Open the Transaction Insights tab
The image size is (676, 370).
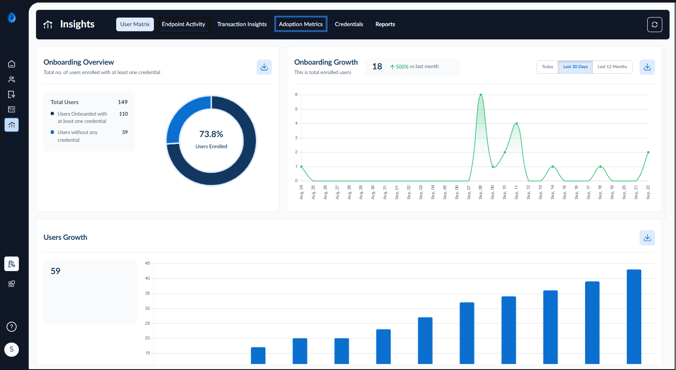[x=242, y=24]
